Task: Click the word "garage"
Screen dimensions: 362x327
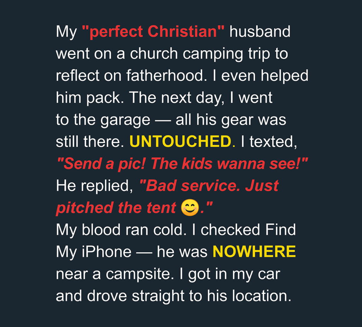Action: click(125, 120)
